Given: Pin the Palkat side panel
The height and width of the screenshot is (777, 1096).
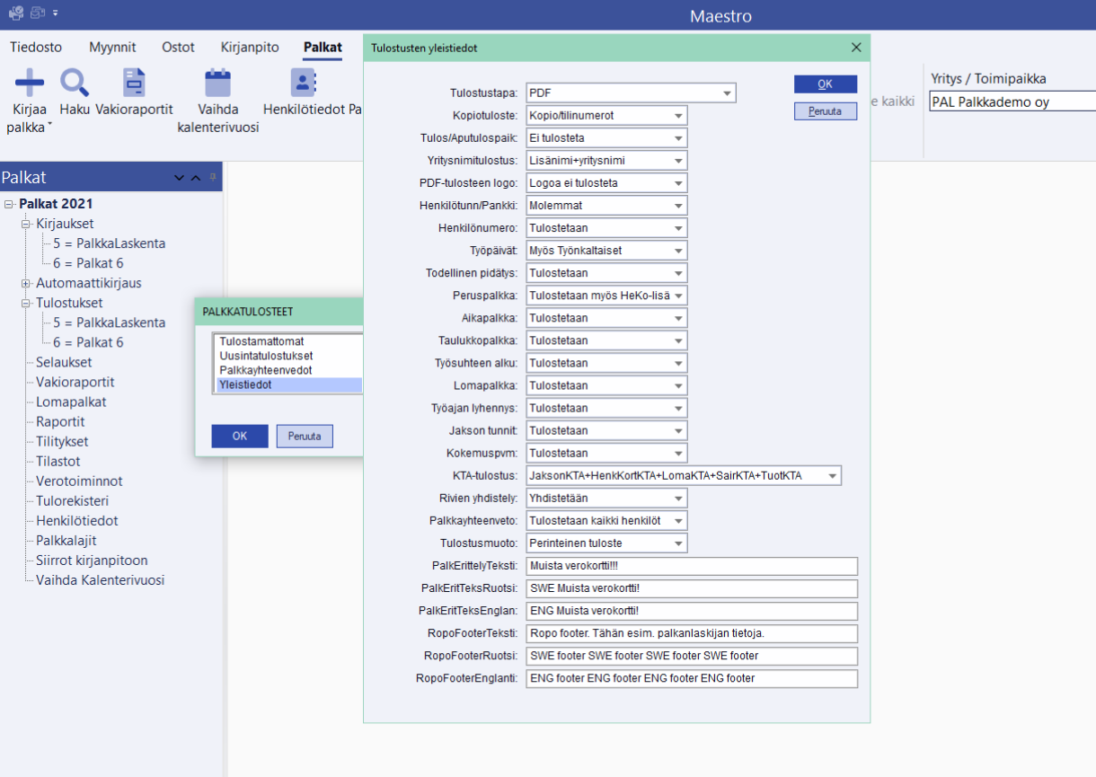Looking at the screenshot, I should (x=213, y=178).
